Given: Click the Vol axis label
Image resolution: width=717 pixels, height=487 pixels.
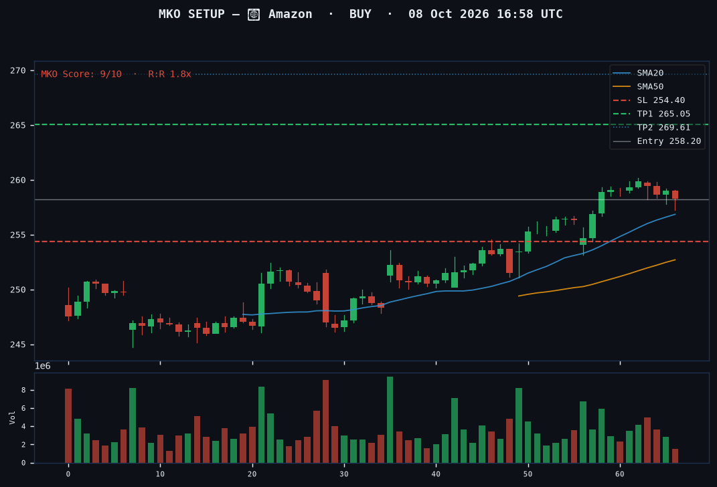Looking at the screenshot, I should click(x=12, y=417).
